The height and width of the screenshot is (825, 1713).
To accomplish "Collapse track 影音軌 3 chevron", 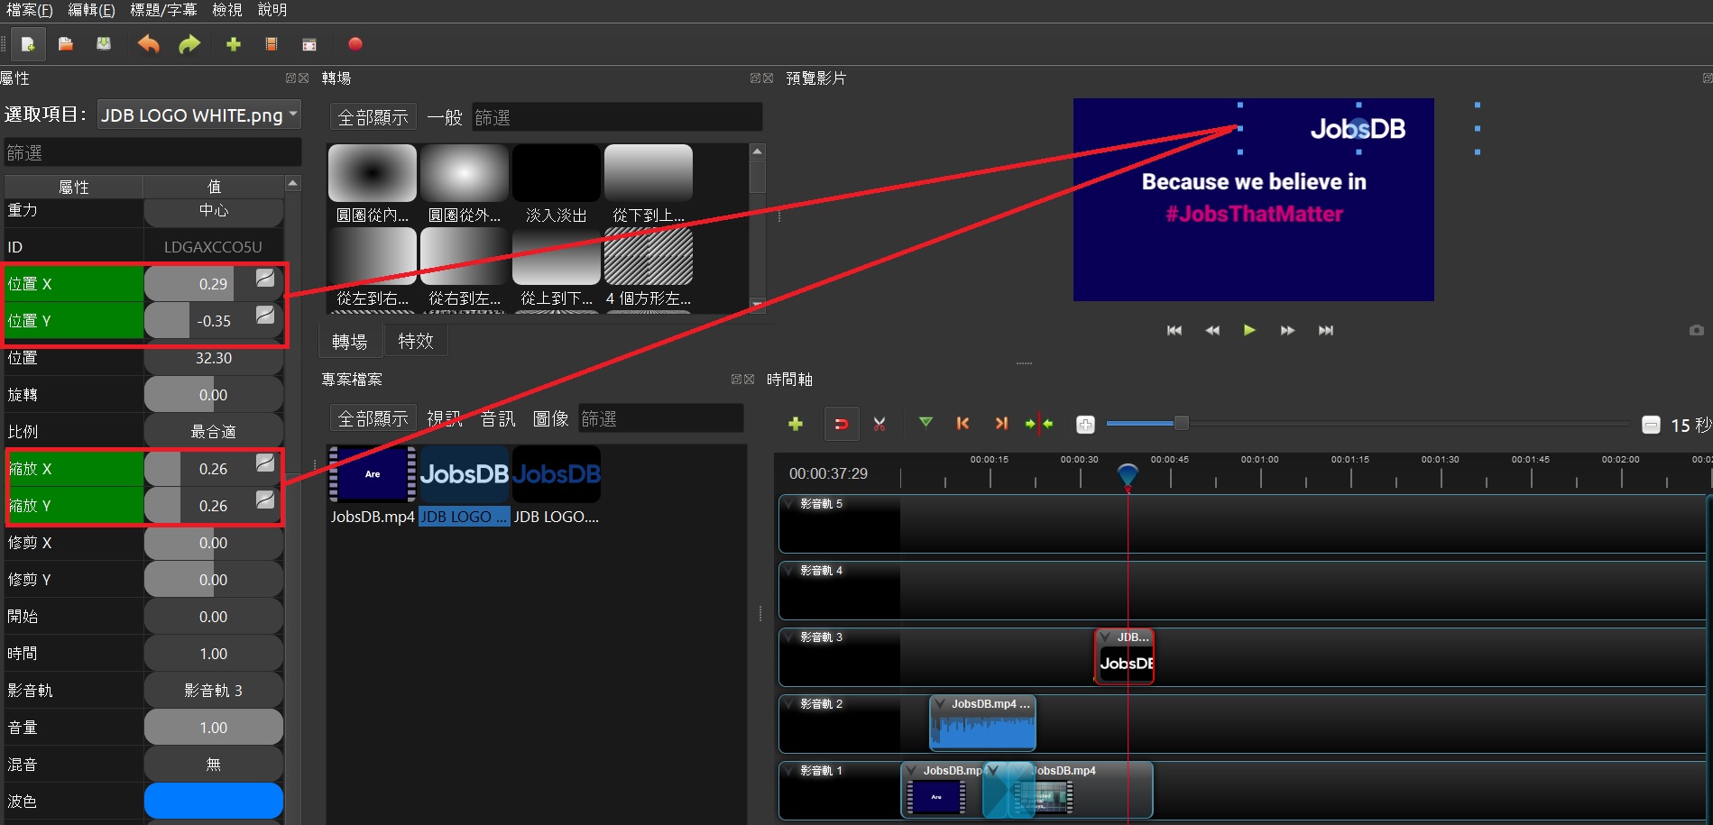I will click(x=789, y=637).
